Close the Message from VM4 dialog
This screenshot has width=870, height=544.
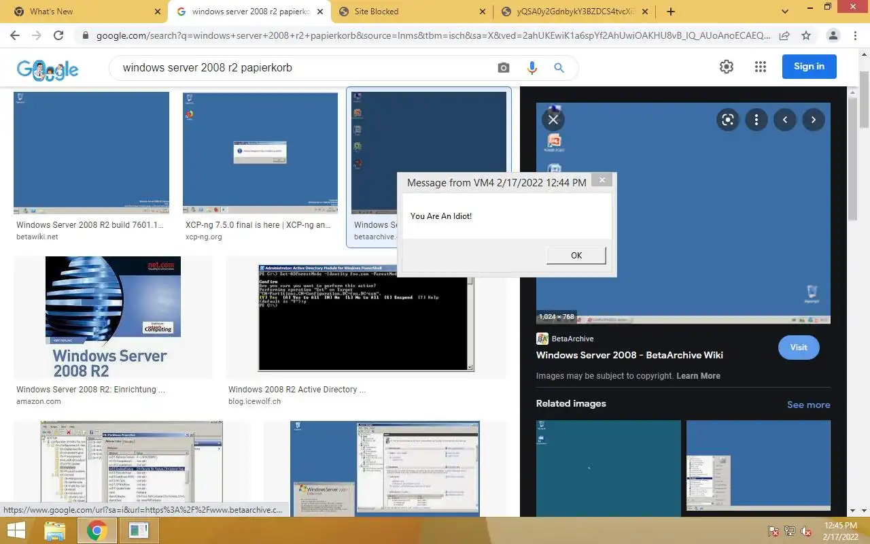click(601, 180)
